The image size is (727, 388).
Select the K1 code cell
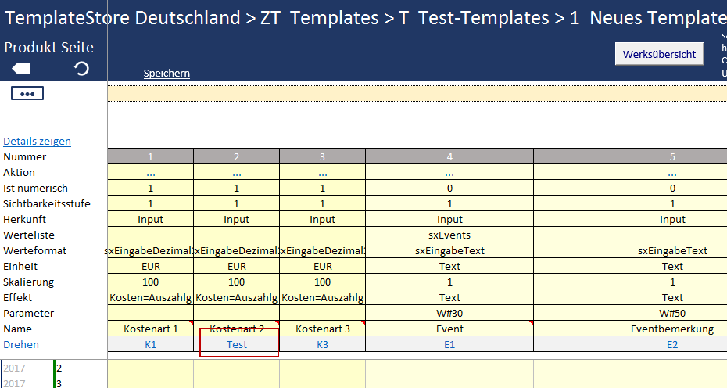tap(150, 345)
